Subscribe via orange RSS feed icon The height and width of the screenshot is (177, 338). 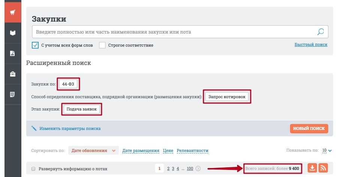coord(323,168)
